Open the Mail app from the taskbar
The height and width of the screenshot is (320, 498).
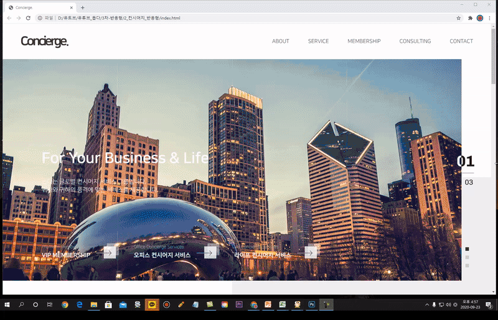[x=123, y=305]
